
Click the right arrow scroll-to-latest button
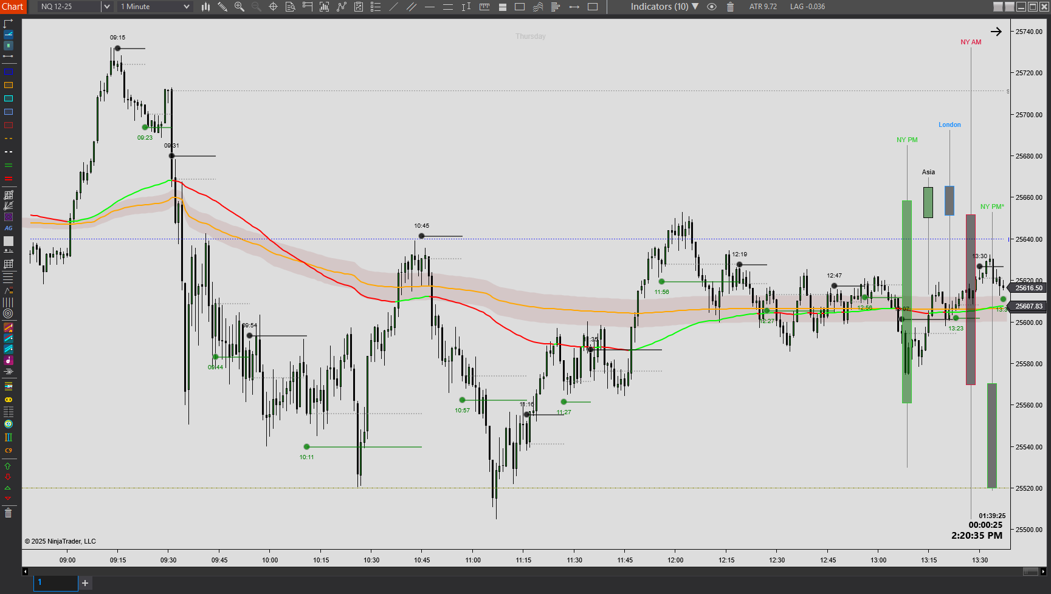coord(996,32)
